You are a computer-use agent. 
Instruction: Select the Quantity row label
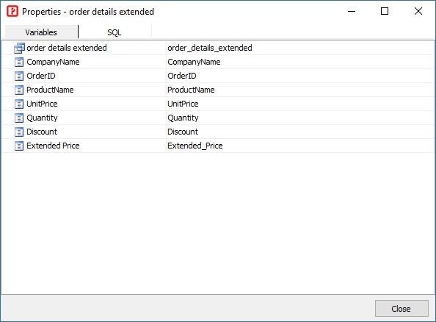click(x=42, y=118)
